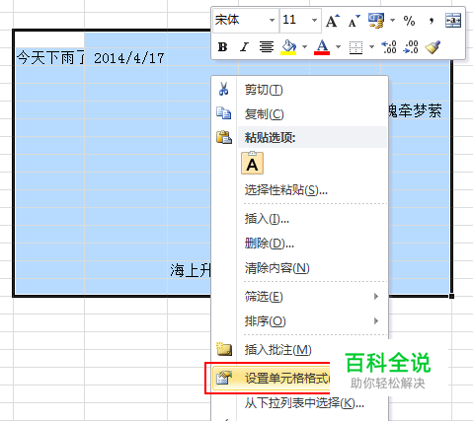Click the format cells icon
This screenshot has width=473, height=421.
[224, 378]
